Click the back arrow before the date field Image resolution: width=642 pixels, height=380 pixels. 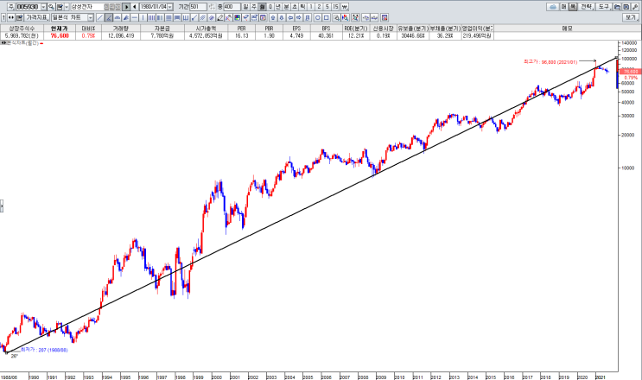[134, 7]
